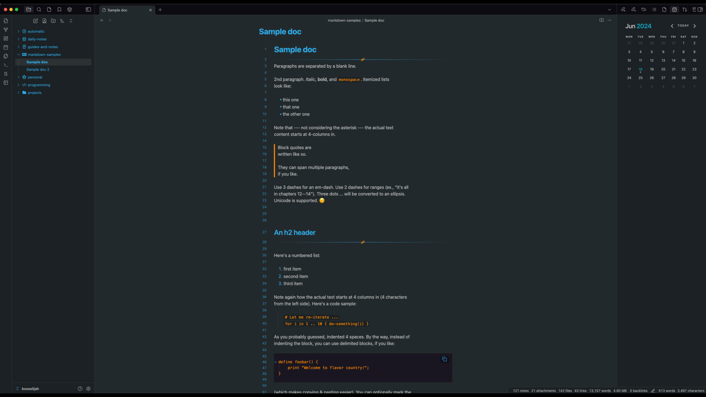Viewport: 706px width, 397px height.
Task: Toggle the right sidebar
Action: pos(700,10)
